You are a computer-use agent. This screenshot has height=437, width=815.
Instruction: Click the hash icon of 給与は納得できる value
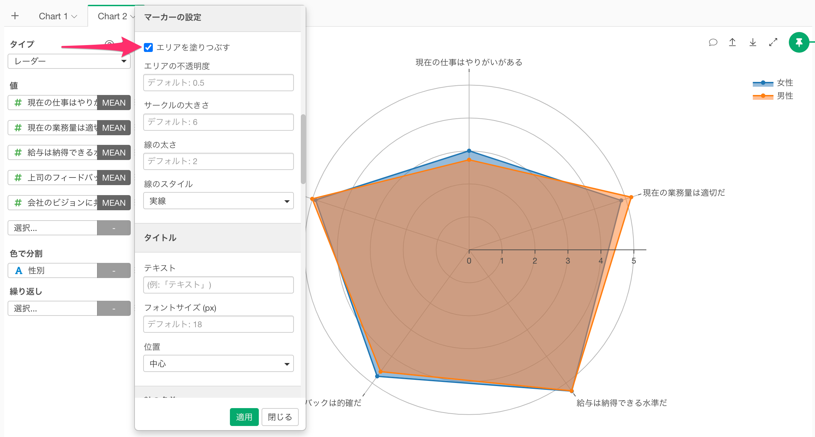coord(18,152)
